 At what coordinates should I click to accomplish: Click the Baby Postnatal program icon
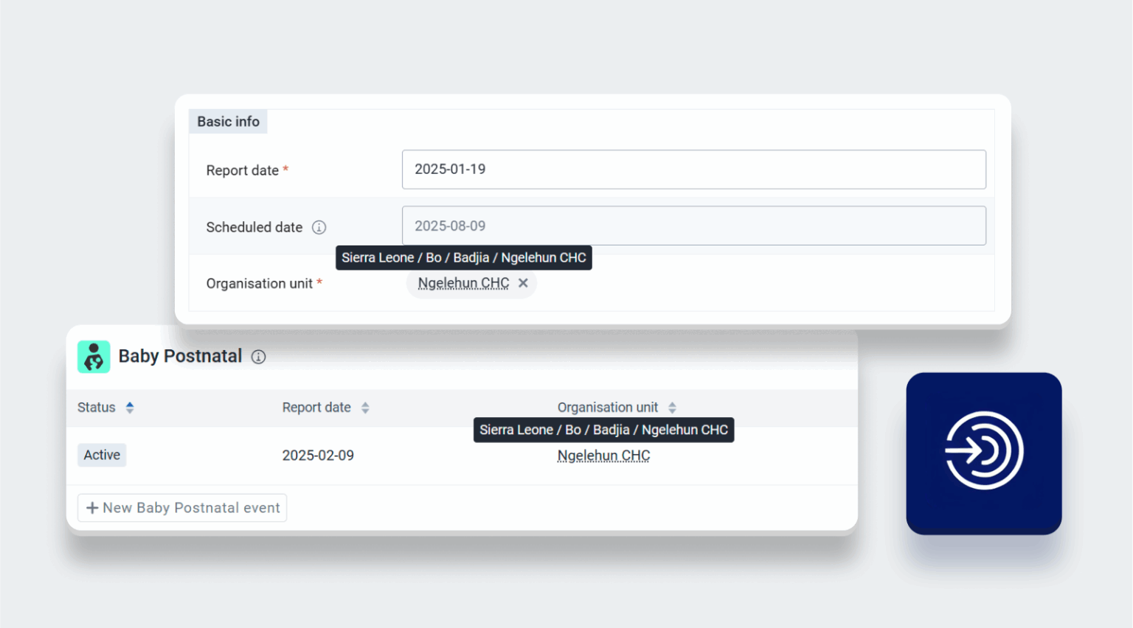coord(94,356)
